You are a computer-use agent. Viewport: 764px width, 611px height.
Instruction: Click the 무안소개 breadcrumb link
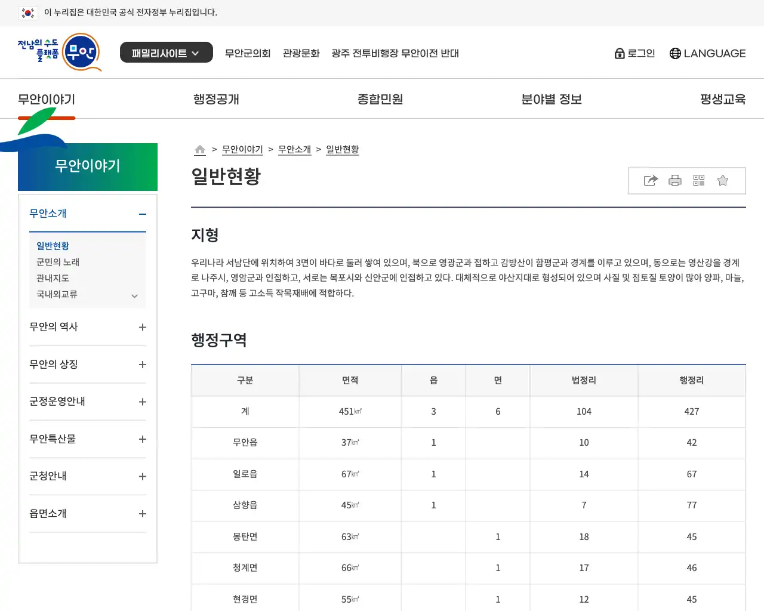[x=294, y=149]
